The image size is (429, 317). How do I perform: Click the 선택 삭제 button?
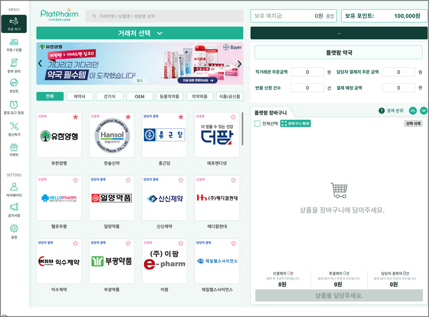[x=413, y=123]
